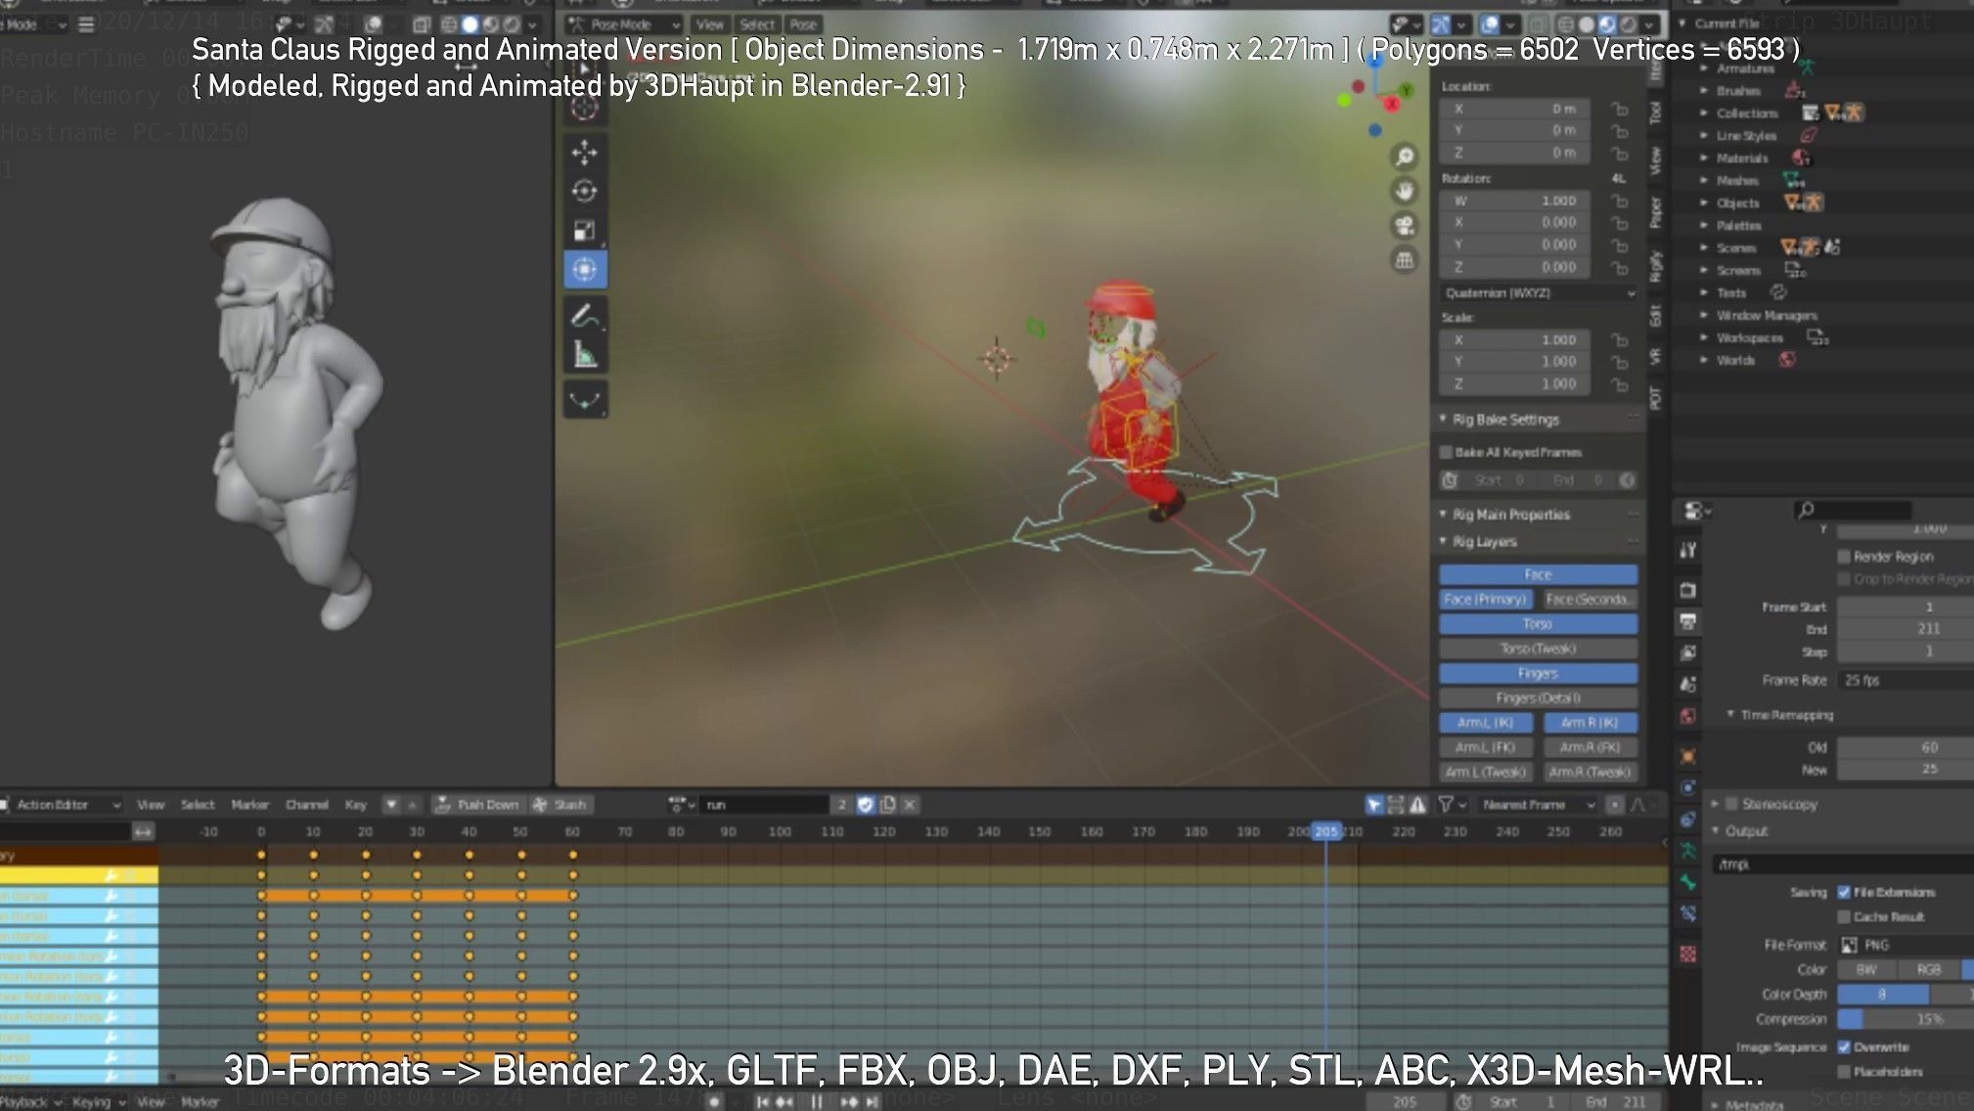Select the RGB color mode button
Image resolution: width=1974 pixels, height=1111 pixels.
coord(1928,969)
